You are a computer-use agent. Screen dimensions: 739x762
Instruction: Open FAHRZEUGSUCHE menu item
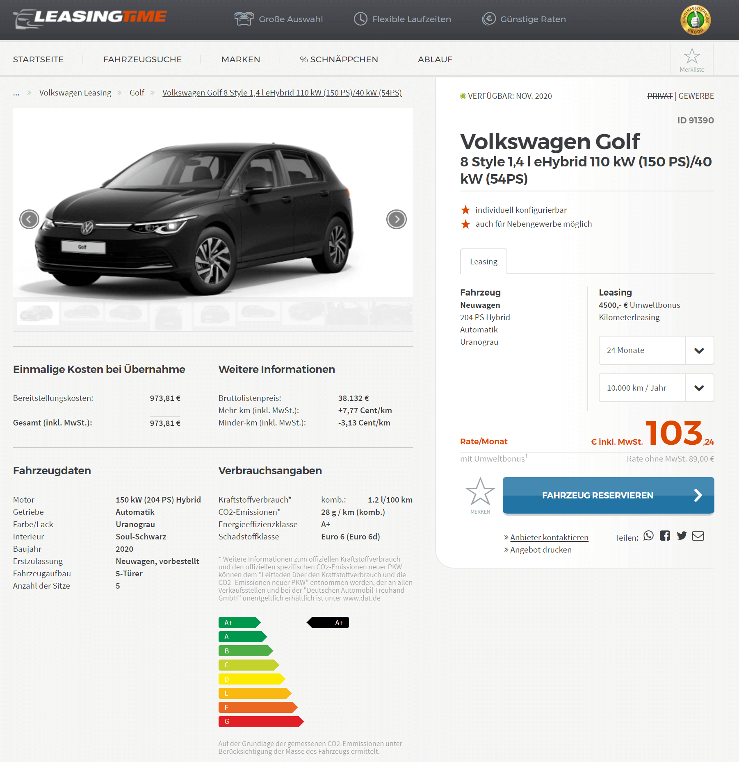coord(142,59)
